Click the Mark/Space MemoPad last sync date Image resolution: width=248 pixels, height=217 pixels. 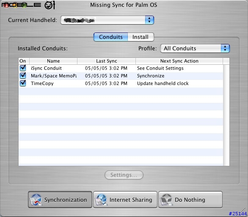(106, 76)
